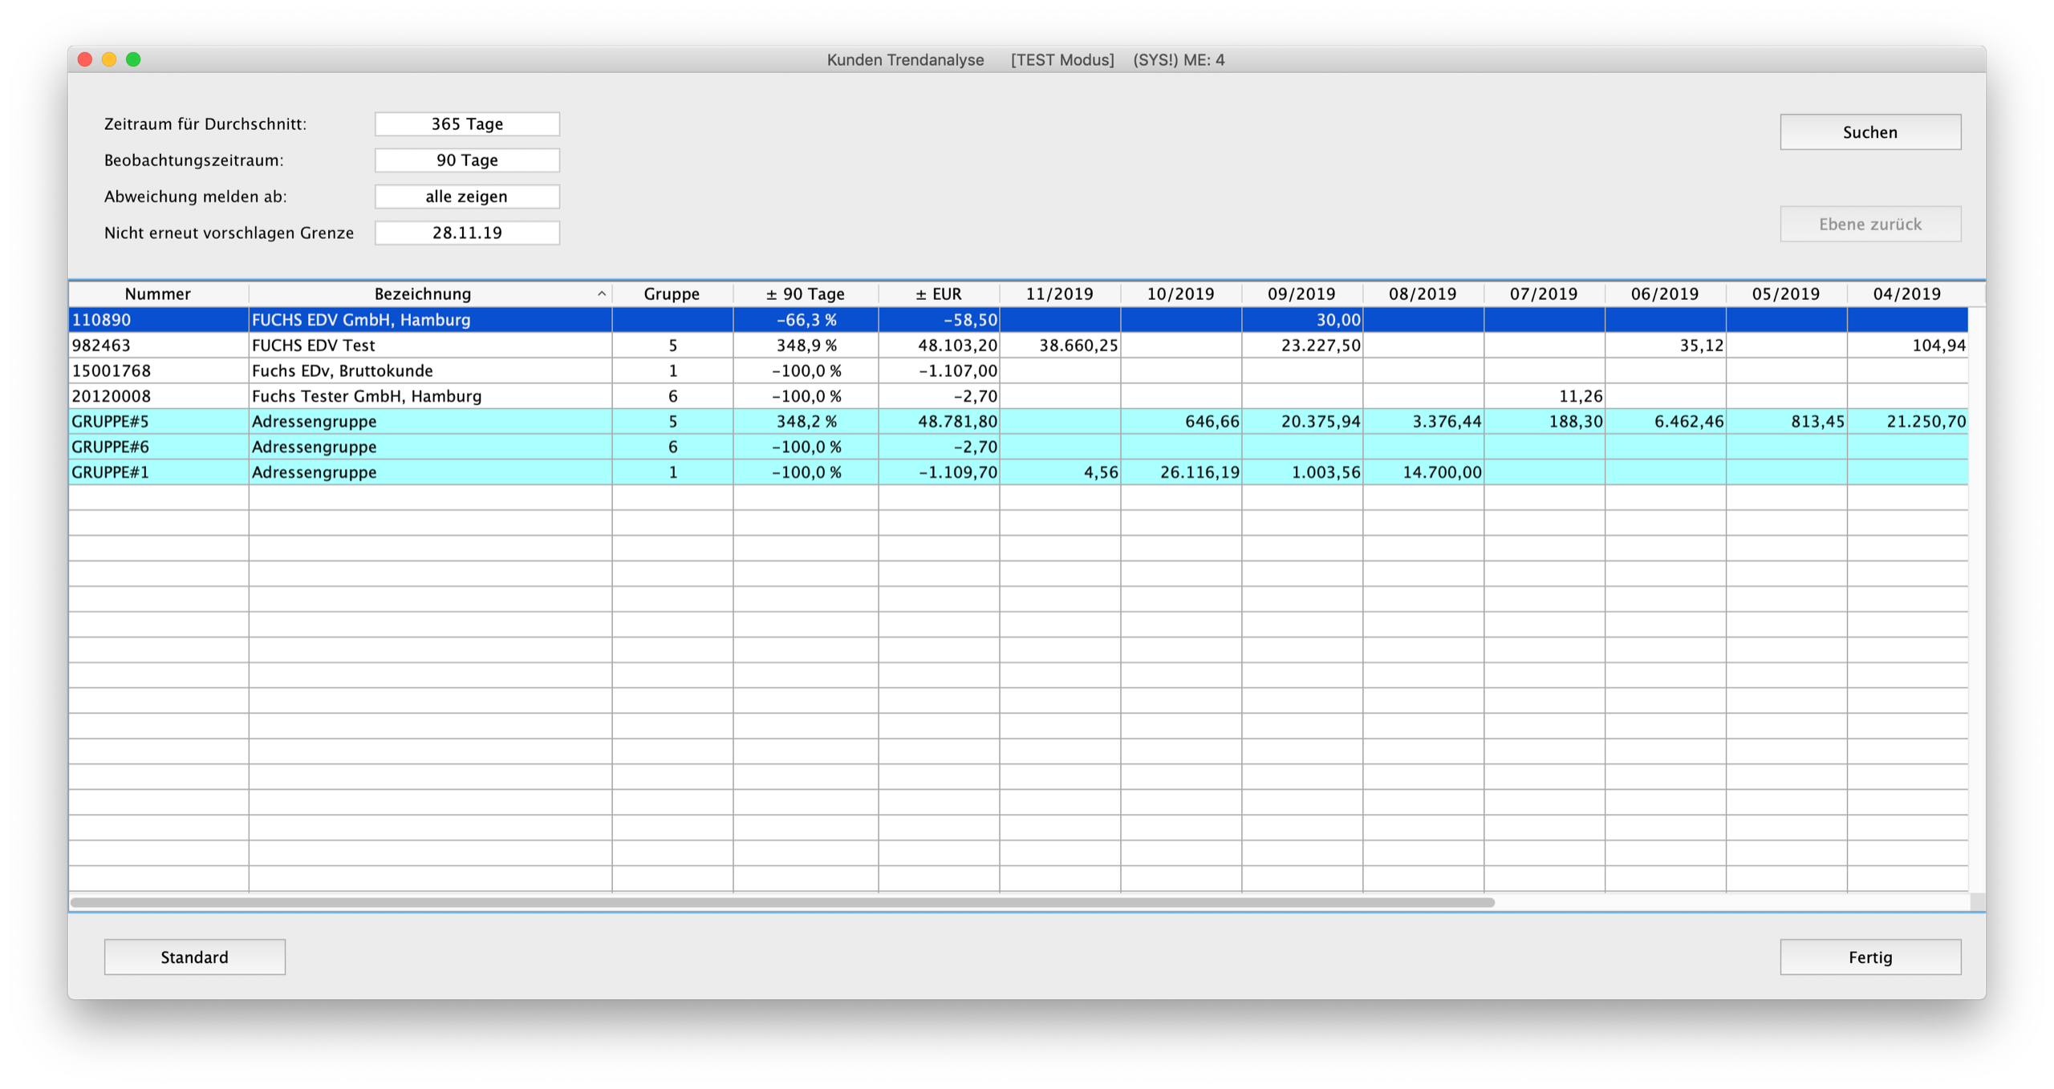
Task: Click the green fullscreen window button
Action: click(134, 59)
